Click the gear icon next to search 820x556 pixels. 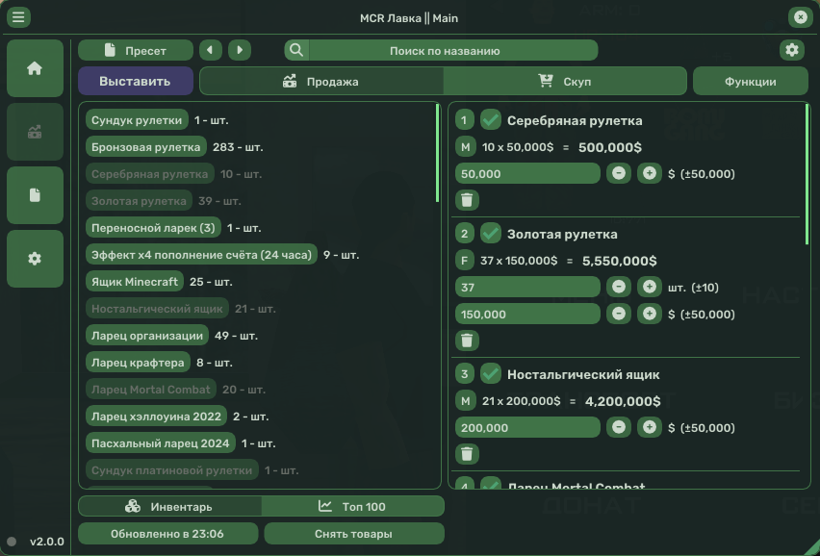tap(791, 50)
